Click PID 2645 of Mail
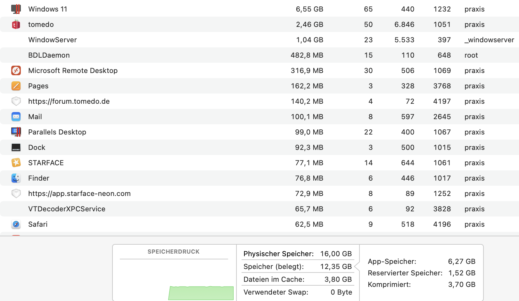The image size is (519, 301). click(442, 117)
